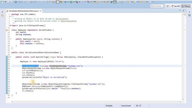The image size is (192, 108).
Task: Click the green Run button icon
Action: (71, 2)
